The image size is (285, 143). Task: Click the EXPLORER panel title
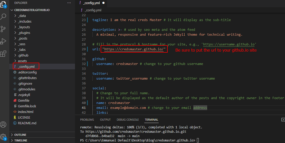[x=21, y=3]
